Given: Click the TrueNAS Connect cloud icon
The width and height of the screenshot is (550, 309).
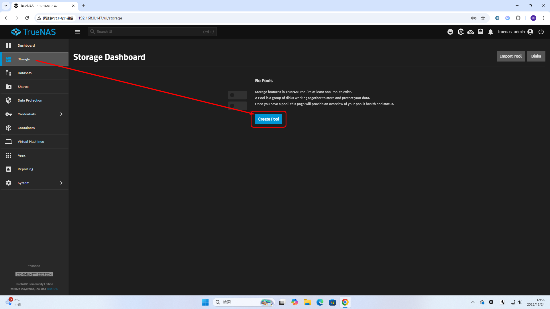Looking at the screenshot, I should (x=471, y=32).
